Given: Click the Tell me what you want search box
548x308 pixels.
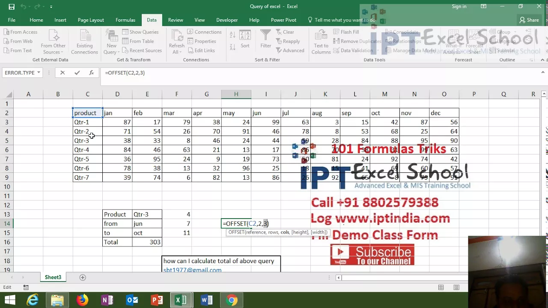Looking at the screenshot, I should coord(341,20).
